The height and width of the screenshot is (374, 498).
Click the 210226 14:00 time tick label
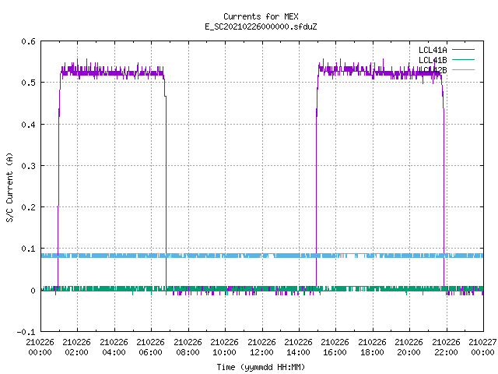[298, 348]
